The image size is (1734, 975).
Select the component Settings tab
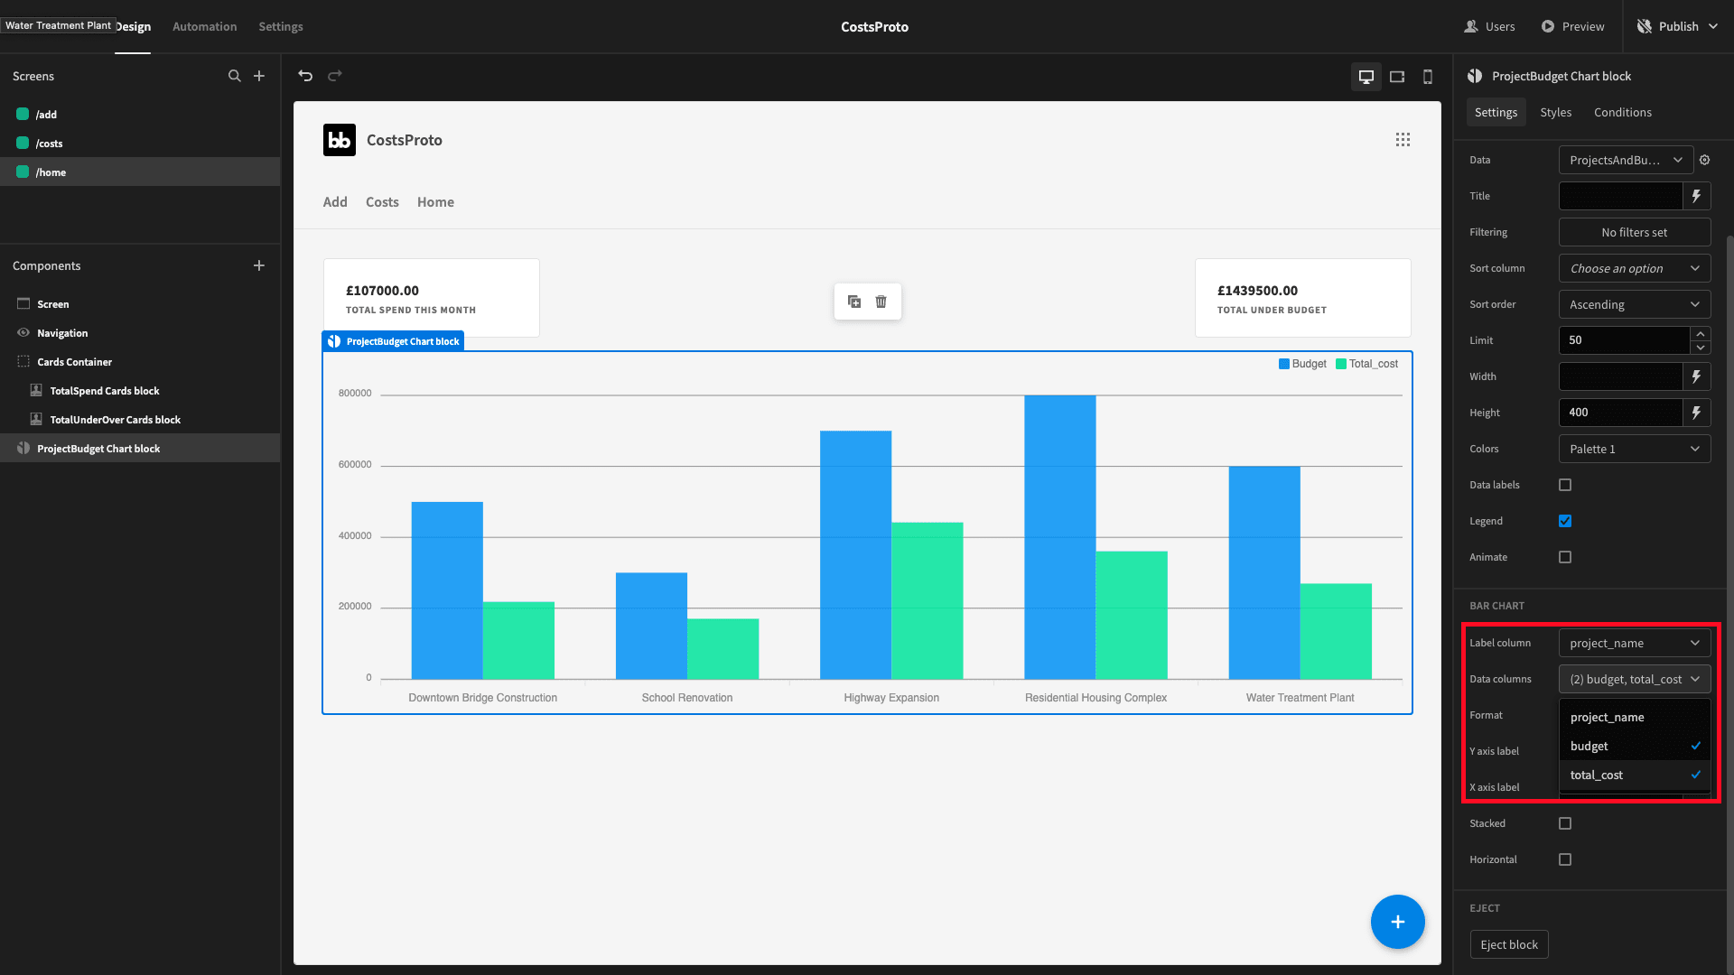(x=1496, y=112)
